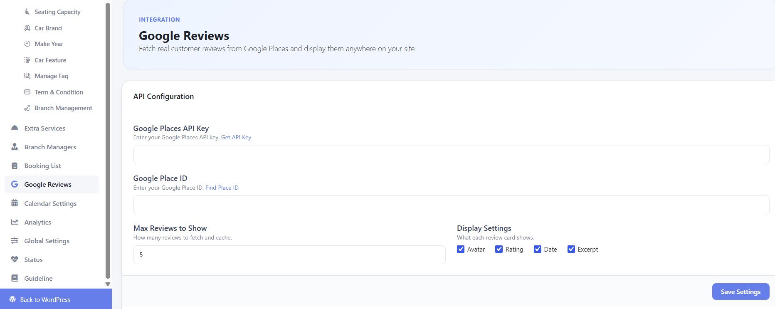Click Back to WordPress button

click(x=56, y=299)
